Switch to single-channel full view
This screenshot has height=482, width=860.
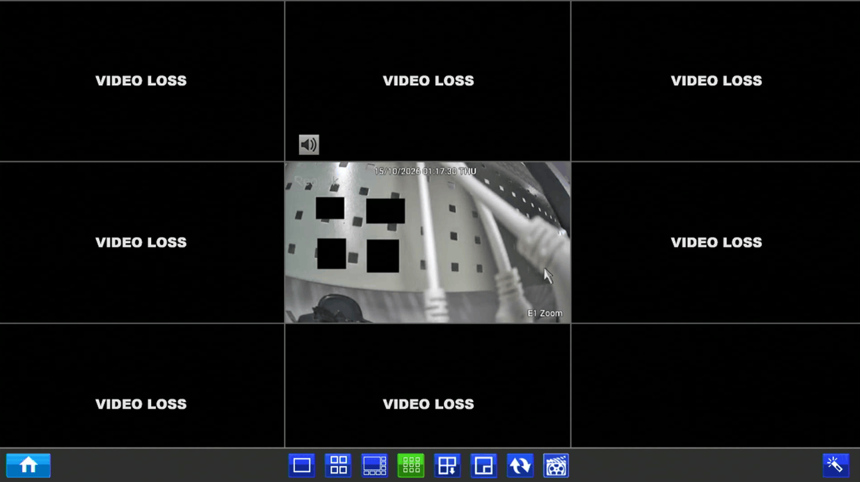302,465
